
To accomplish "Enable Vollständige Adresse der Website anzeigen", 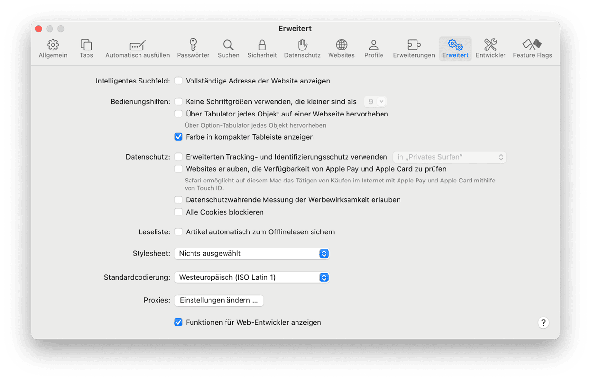I will point(179,81).
